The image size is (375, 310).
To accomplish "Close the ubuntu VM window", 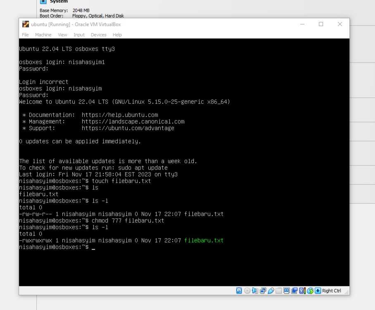I will click(340, 24).
